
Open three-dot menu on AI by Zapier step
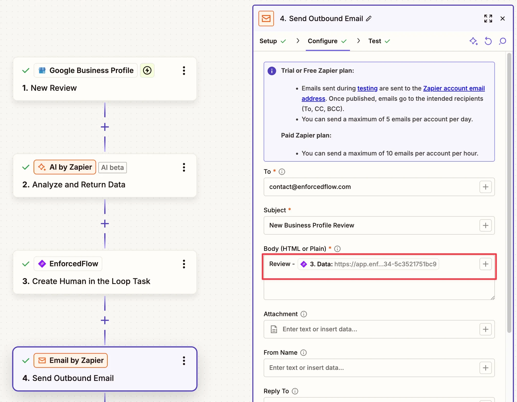pyautogui.click(x=184, y=167)
